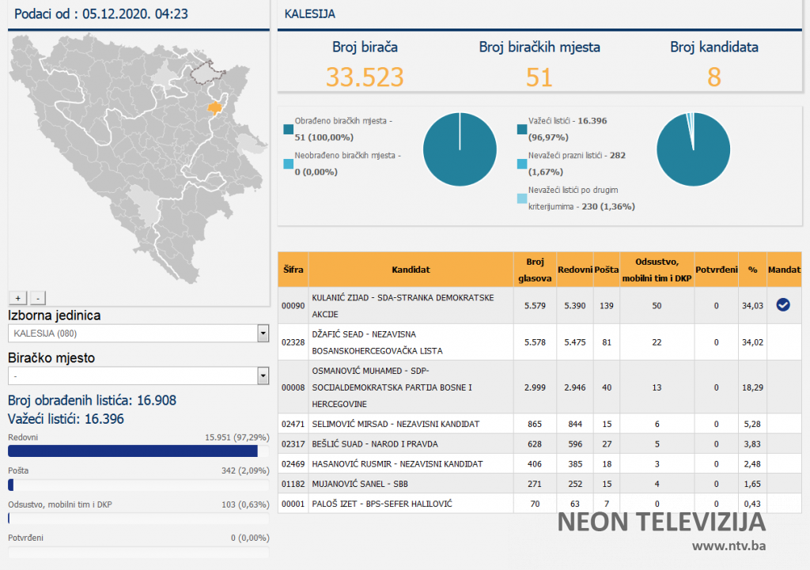Open the Biračko mjesto dropdown arrow
This screenshot has height=570, width=810.
263,376
